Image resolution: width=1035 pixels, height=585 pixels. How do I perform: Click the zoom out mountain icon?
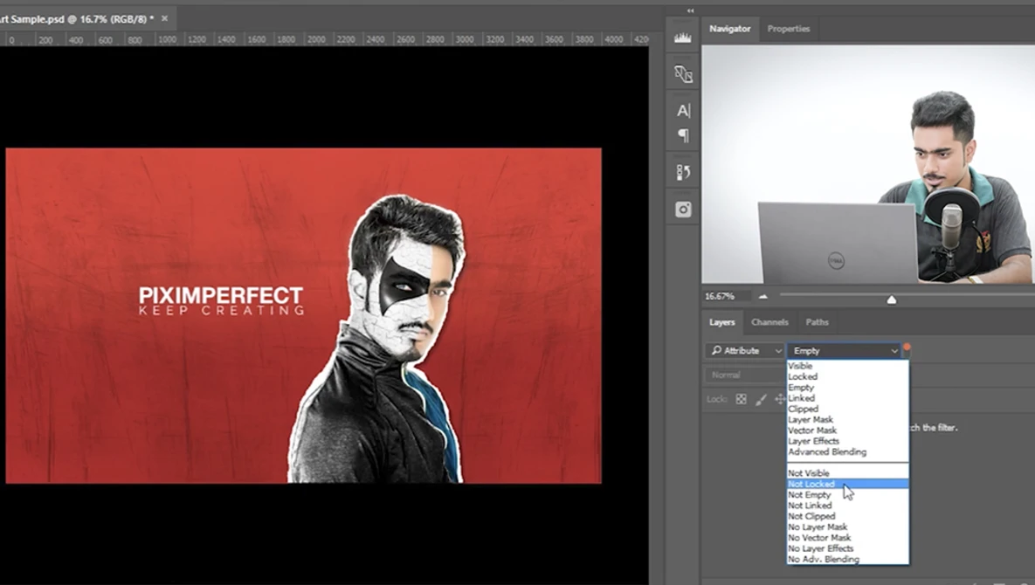[763, 296]
